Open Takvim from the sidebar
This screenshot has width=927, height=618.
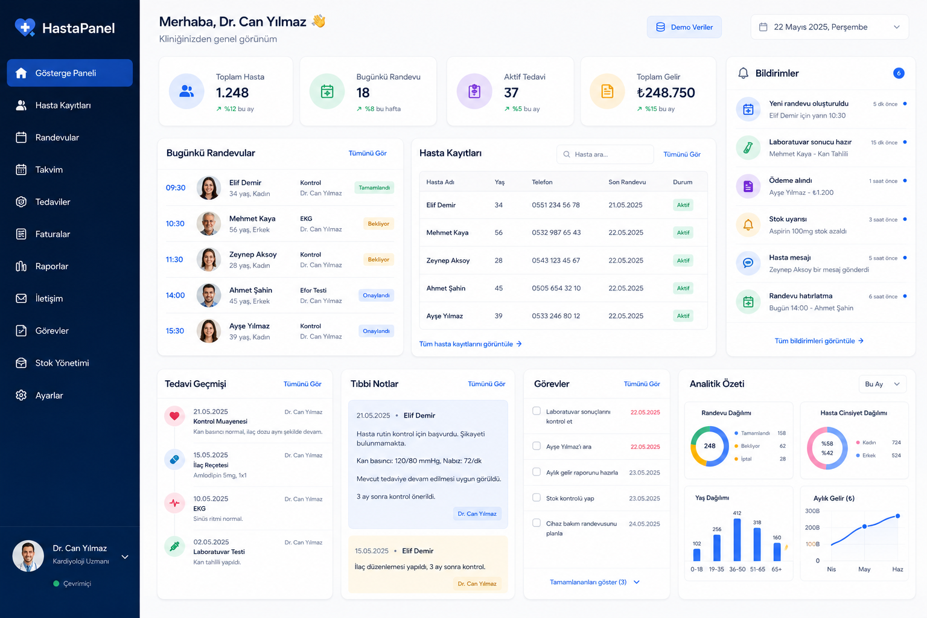[69, 170]
